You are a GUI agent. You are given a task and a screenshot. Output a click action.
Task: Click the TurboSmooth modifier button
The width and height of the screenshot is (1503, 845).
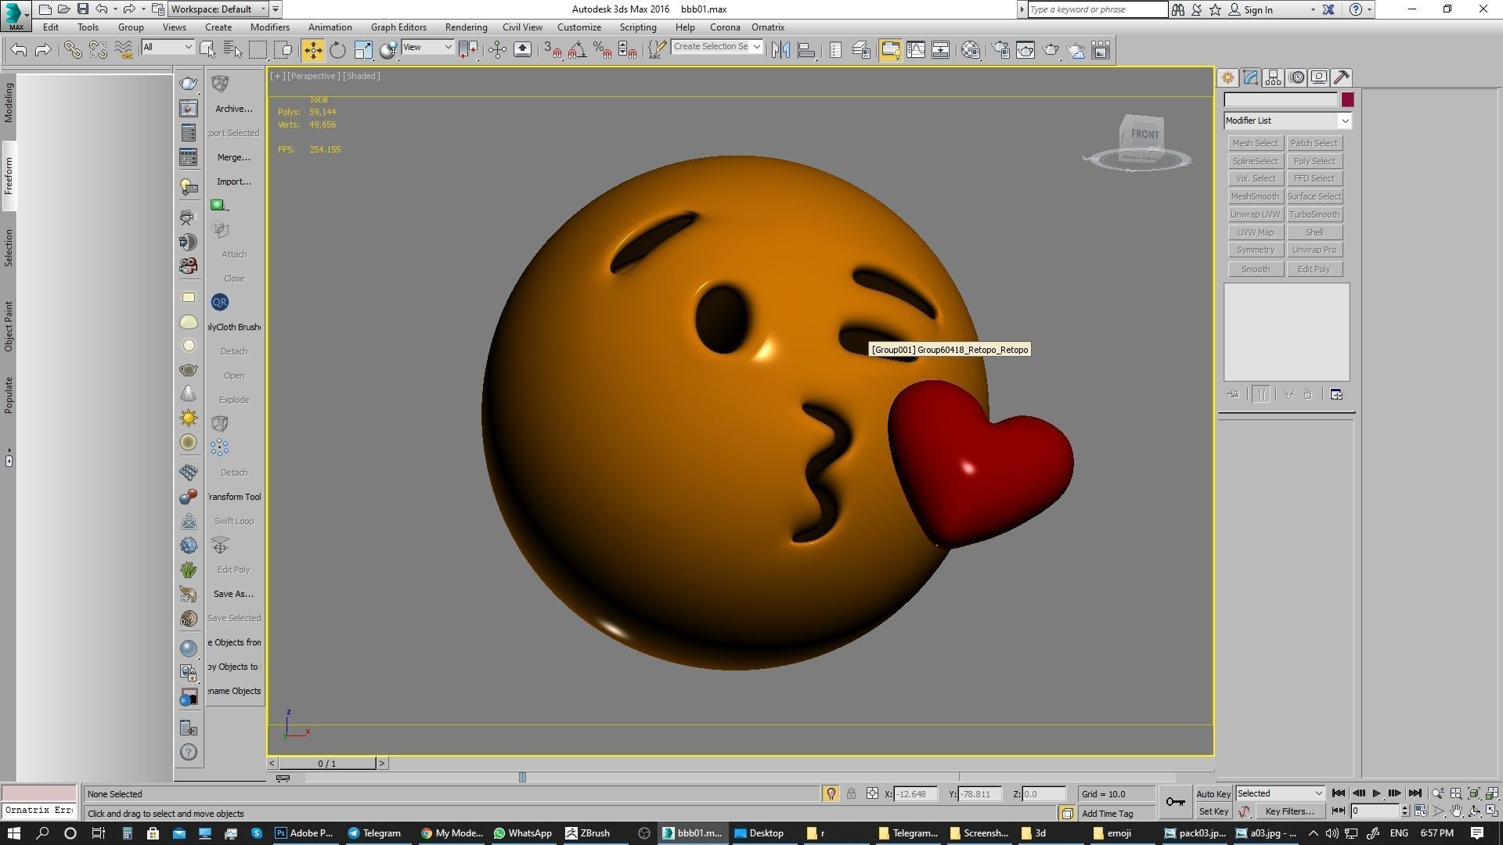tap(1314, 214)
